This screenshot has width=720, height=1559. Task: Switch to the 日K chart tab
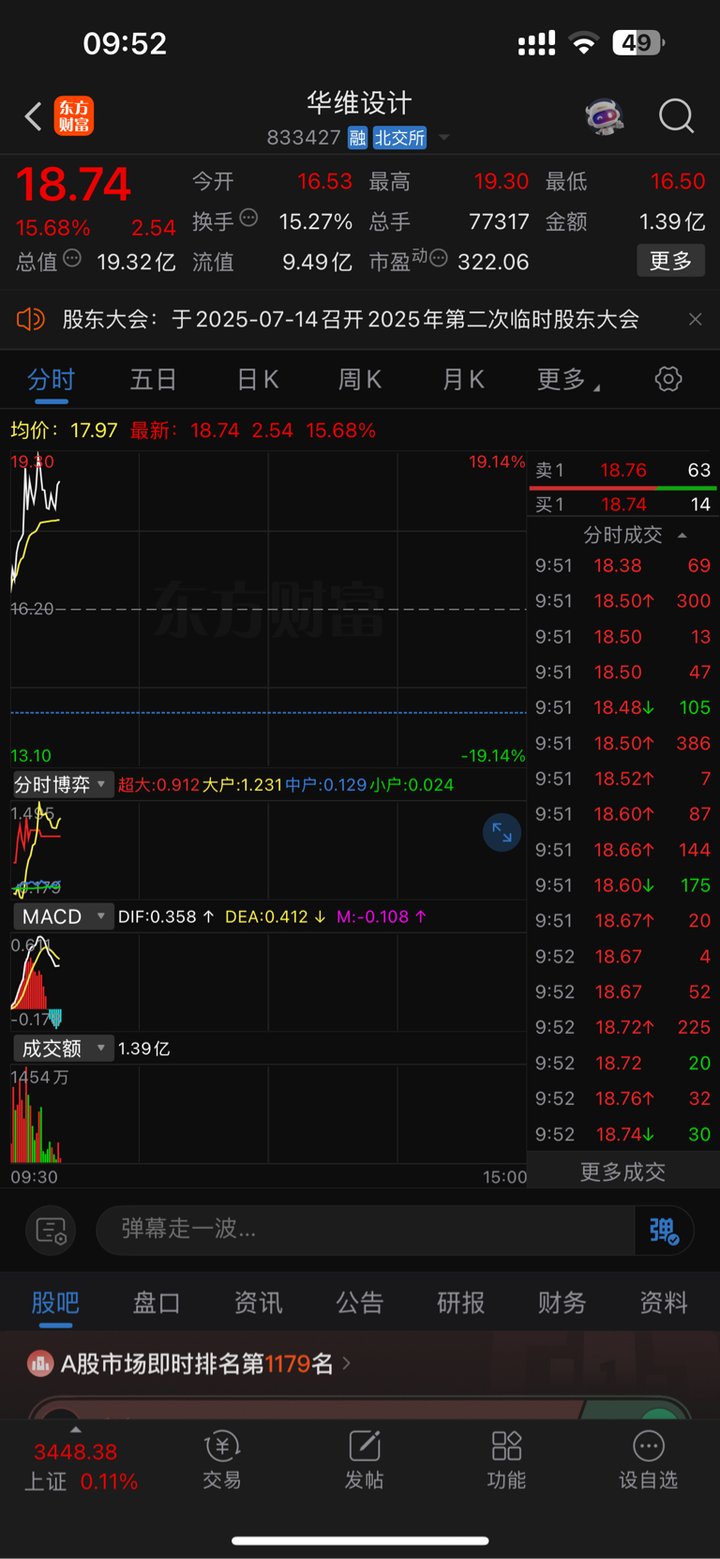[x=257, y=379]
